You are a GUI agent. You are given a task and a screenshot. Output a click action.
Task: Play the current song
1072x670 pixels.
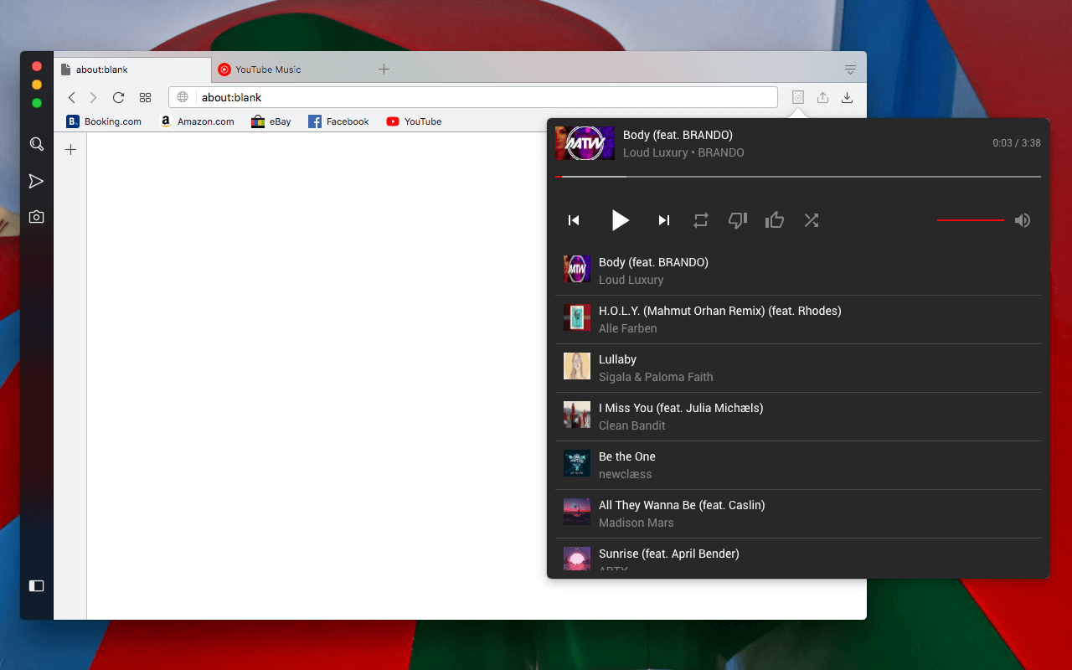(620, 220)
